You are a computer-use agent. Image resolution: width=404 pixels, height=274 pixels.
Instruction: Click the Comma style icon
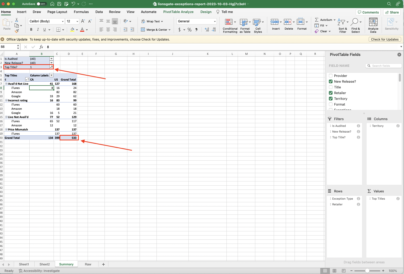click(196, 30)
